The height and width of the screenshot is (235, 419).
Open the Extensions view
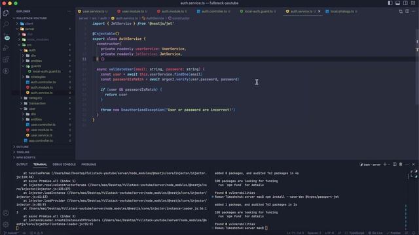pyautogui.click(x=6, y=59)
